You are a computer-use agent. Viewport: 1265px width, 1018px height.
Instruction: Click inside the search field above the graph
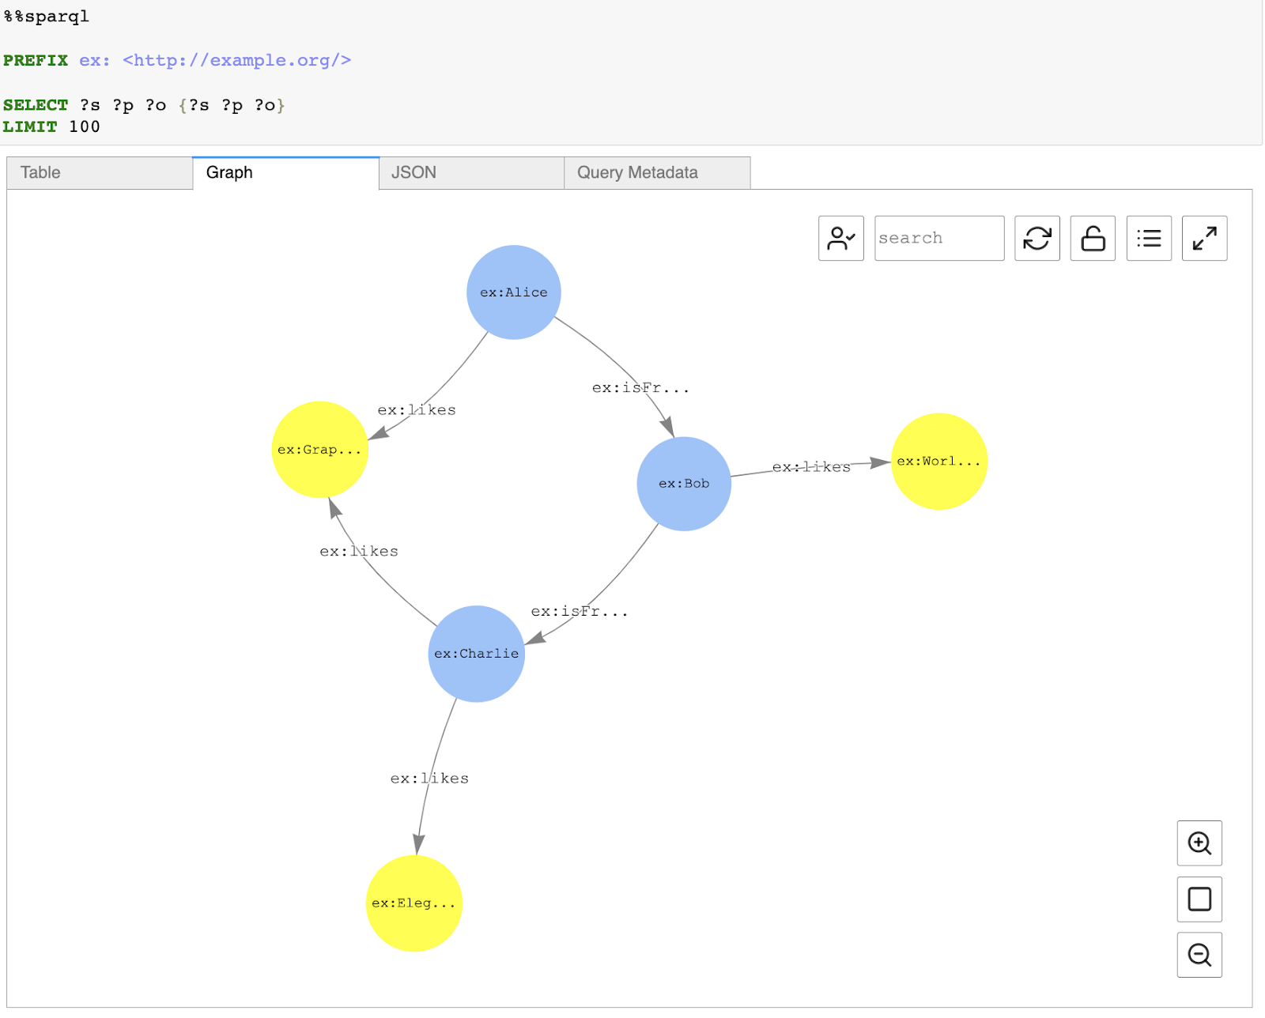pos(938,238)
